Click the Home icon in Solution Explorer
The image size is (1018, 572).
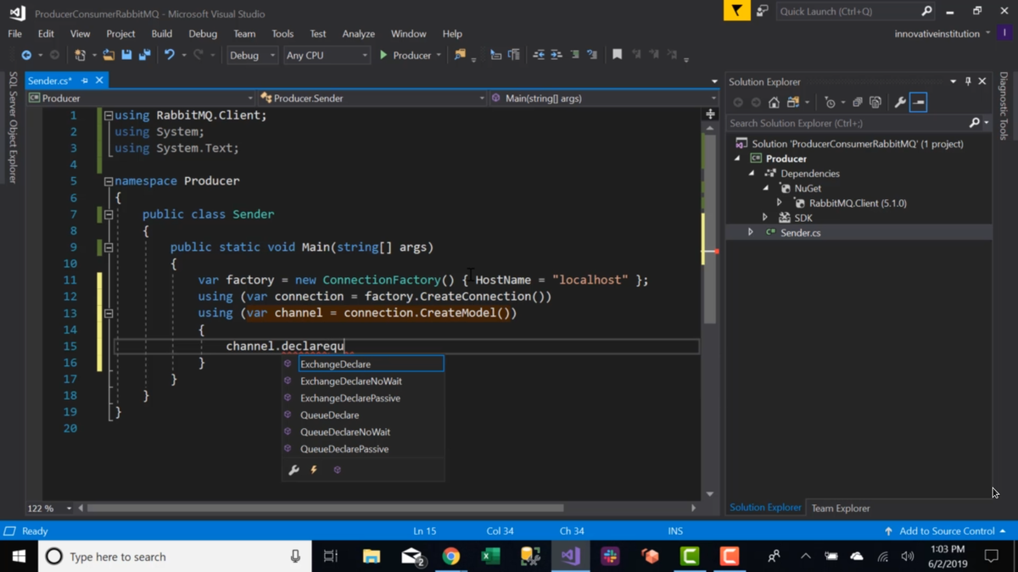tap(774, 103)
